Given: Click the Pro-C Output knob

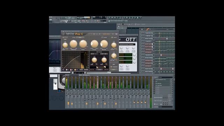Looking at the screenshot, I should pyautogui.click(x=114, y=45).
